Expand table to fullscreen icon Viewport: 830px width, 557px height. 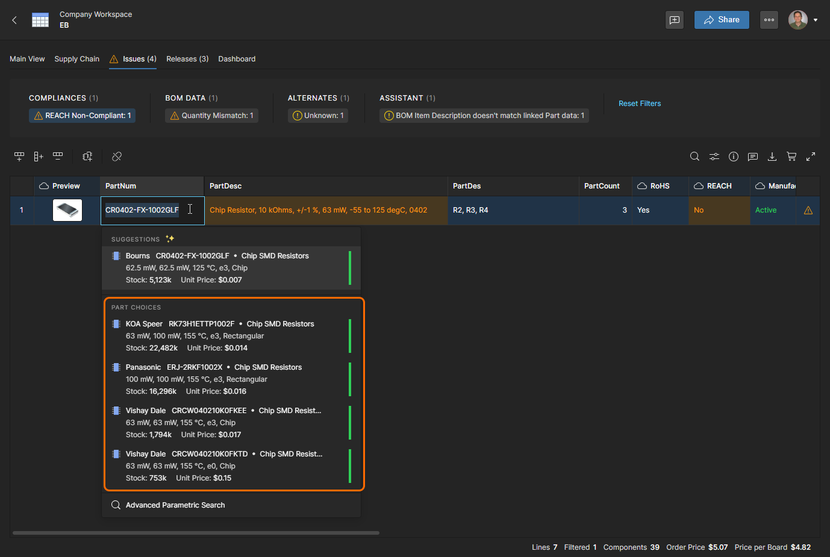(x=811, y=157)
